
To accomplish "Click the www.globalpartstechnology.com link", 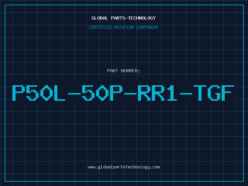I will (x=124, y=167).
